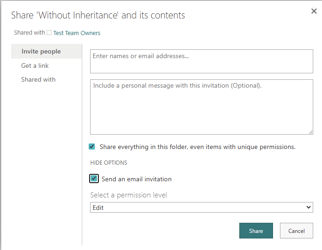Click the message box resize handle
The width and height of the screenshot is (322, 250).
310,131
